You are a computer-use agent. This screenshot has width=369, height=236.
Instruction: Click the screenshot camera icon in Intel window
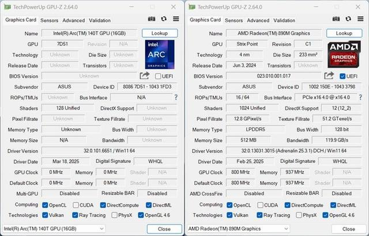pos(151,19)
